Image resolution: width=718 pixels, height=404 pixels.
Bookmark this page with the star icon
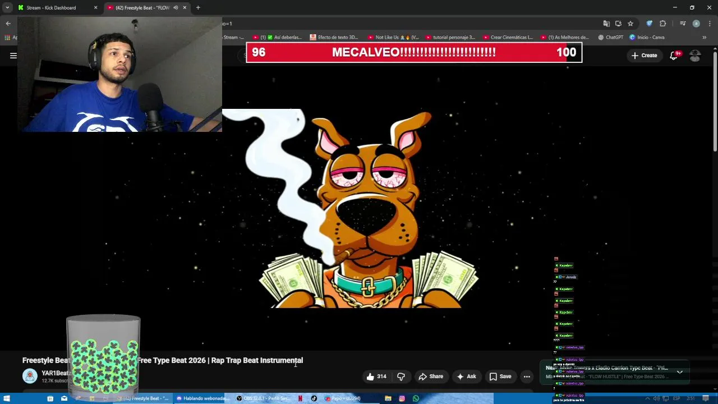[x=630, y=24]
